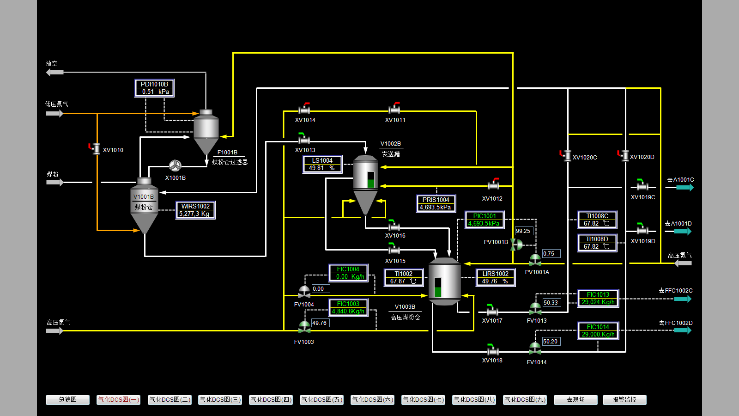The image size is (739, 416).
Task: Click the FV1004 valve opening value field
Action: pos(321,289)
